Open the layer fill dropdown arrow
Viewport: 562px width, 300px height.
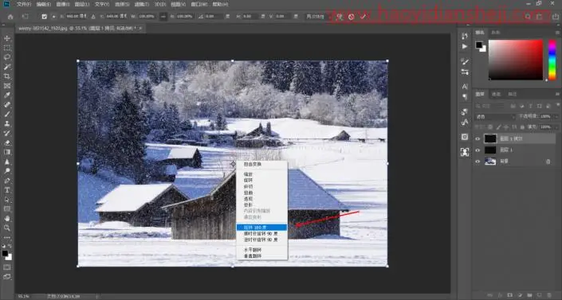(x=556, y=127)
